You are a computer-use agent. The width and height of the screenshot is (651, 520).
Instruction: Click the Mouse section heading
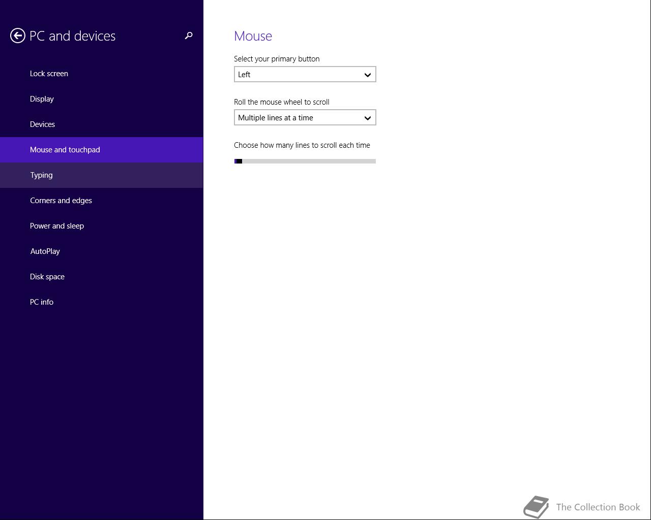point(253,36)
